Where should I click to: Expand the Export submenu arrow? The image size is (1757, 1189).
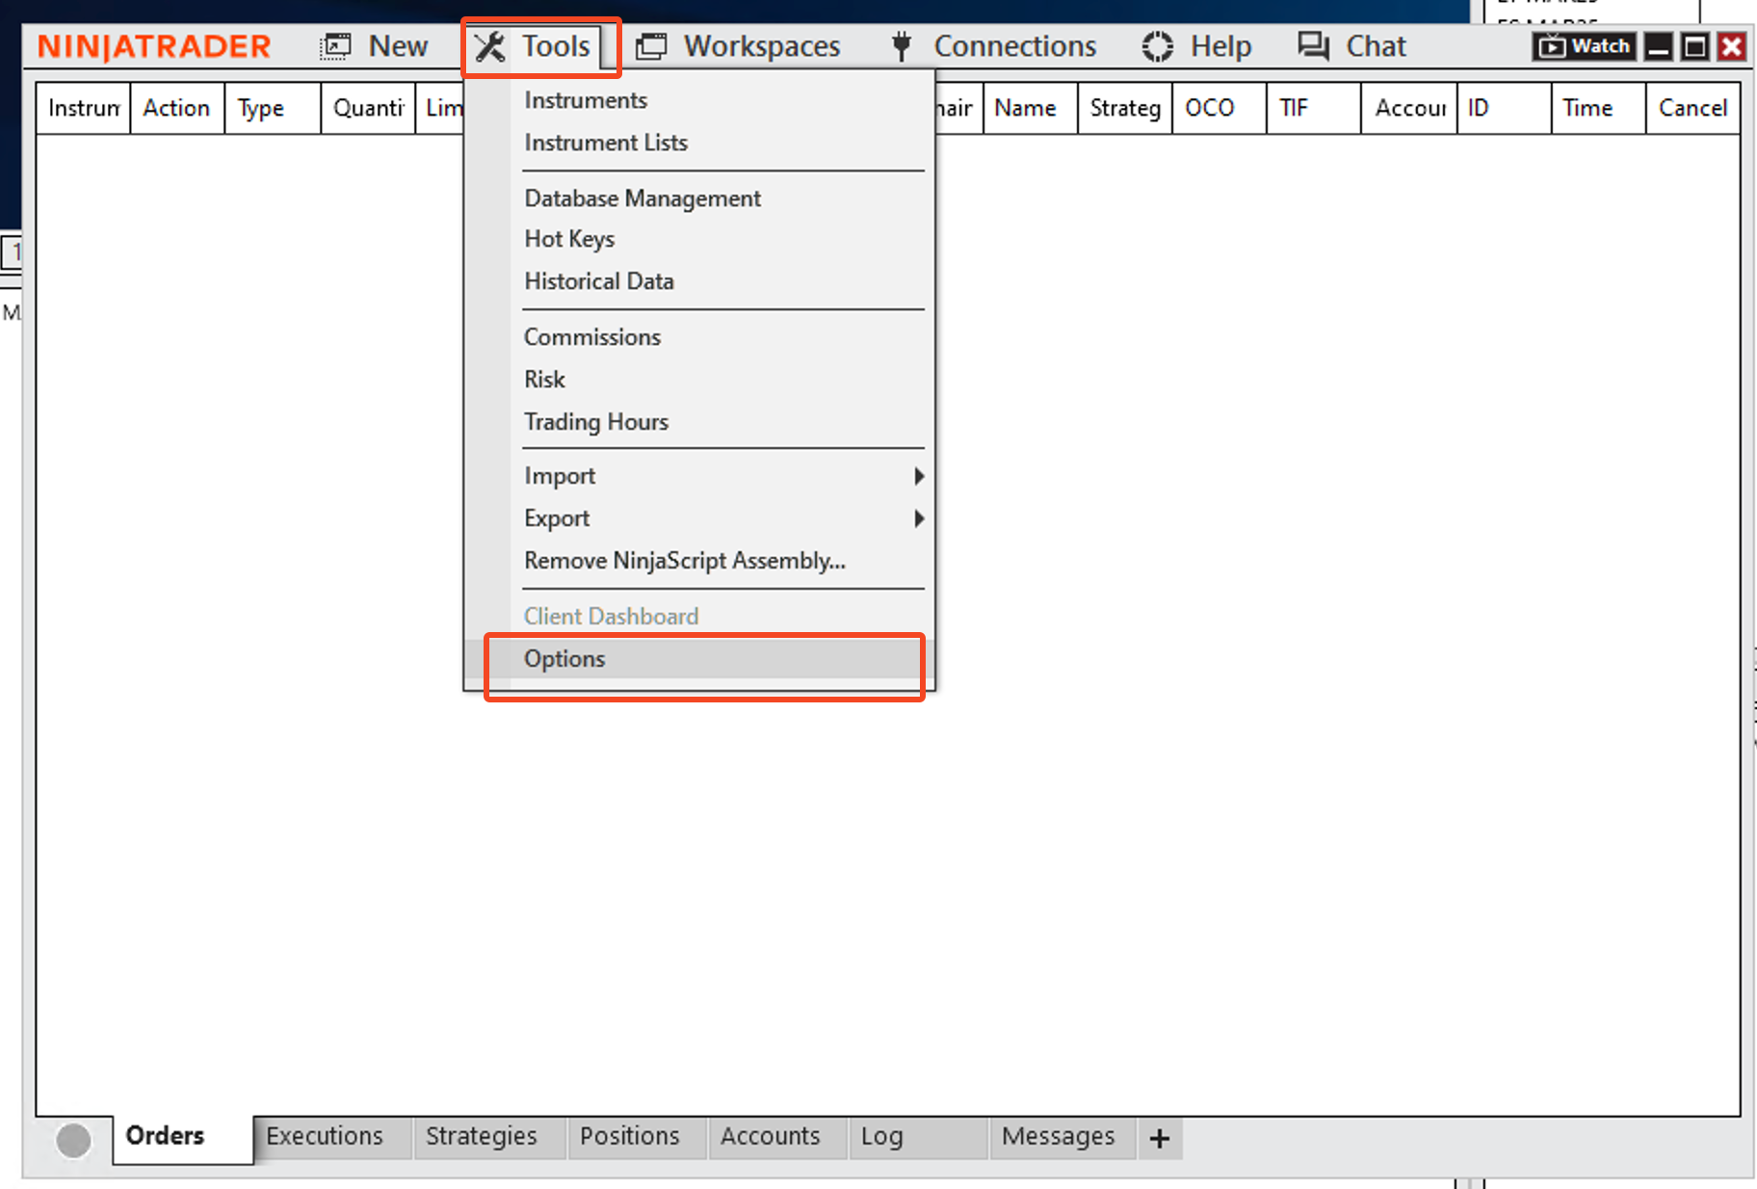click(918, 518)
